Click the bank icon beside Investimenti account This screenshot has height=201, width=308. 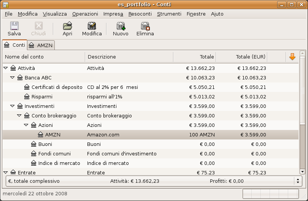pyautogui.click(x=20, y=106)
